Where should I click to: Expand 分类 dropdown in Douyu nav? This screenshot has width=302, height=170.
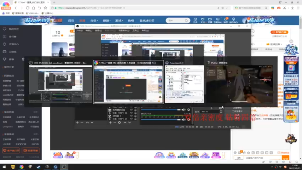click(94, 20)
